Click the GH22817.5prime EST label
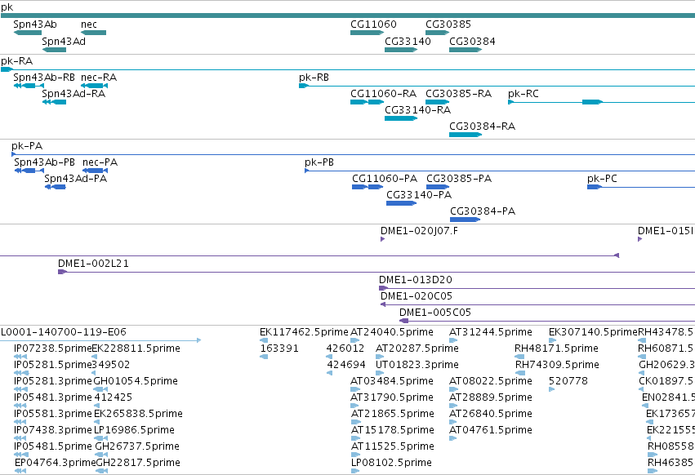 point(138,463)
